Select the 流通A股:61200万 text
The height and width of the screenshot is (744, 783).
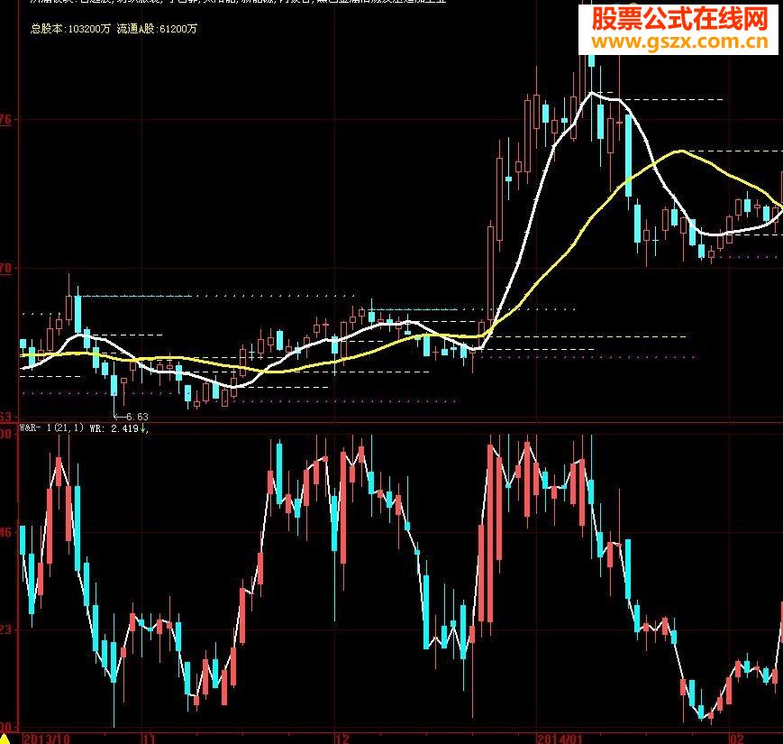pyautogui.click(x=157, y=29)
